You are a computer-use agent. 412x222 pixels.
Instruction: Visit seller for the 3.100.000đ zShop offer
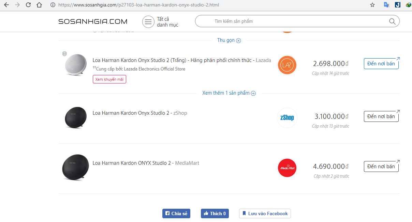tap(381, 116)
